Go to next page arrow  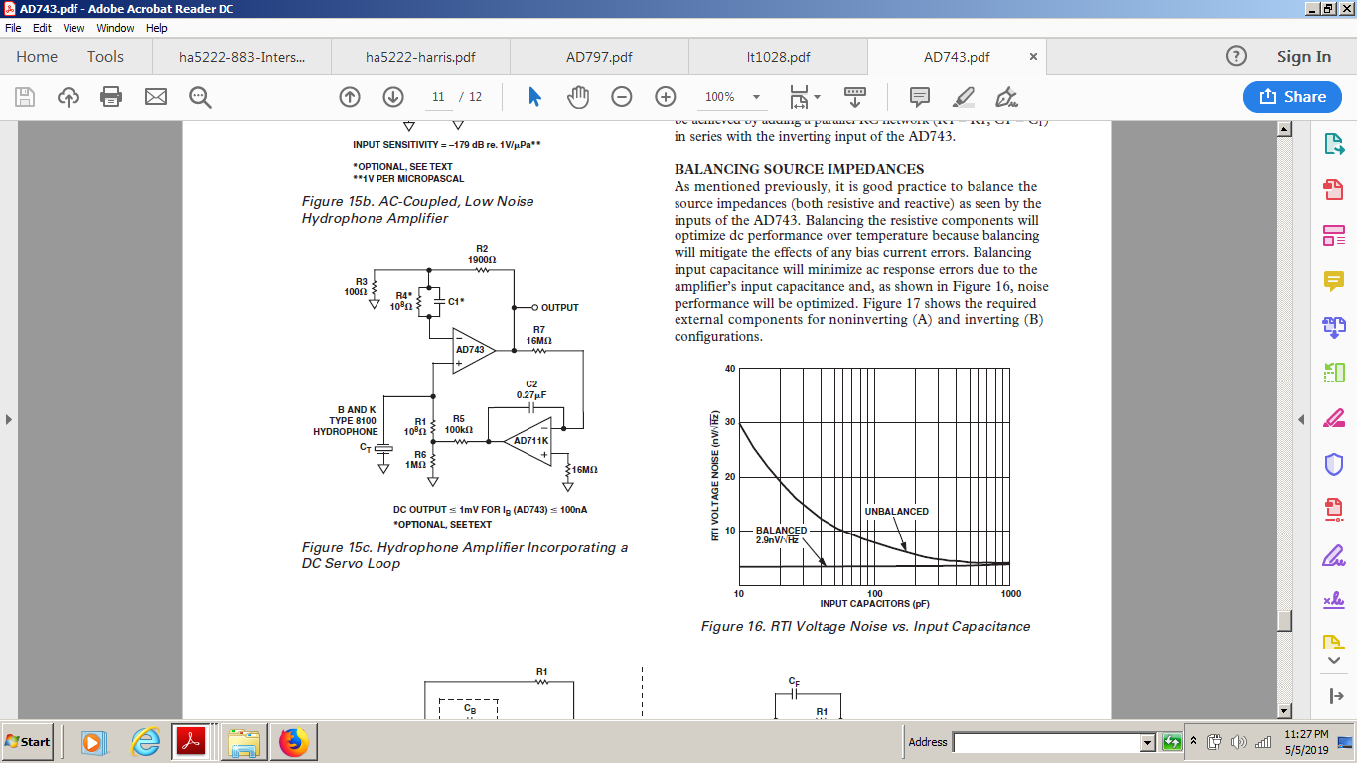(x=393, y=97)
